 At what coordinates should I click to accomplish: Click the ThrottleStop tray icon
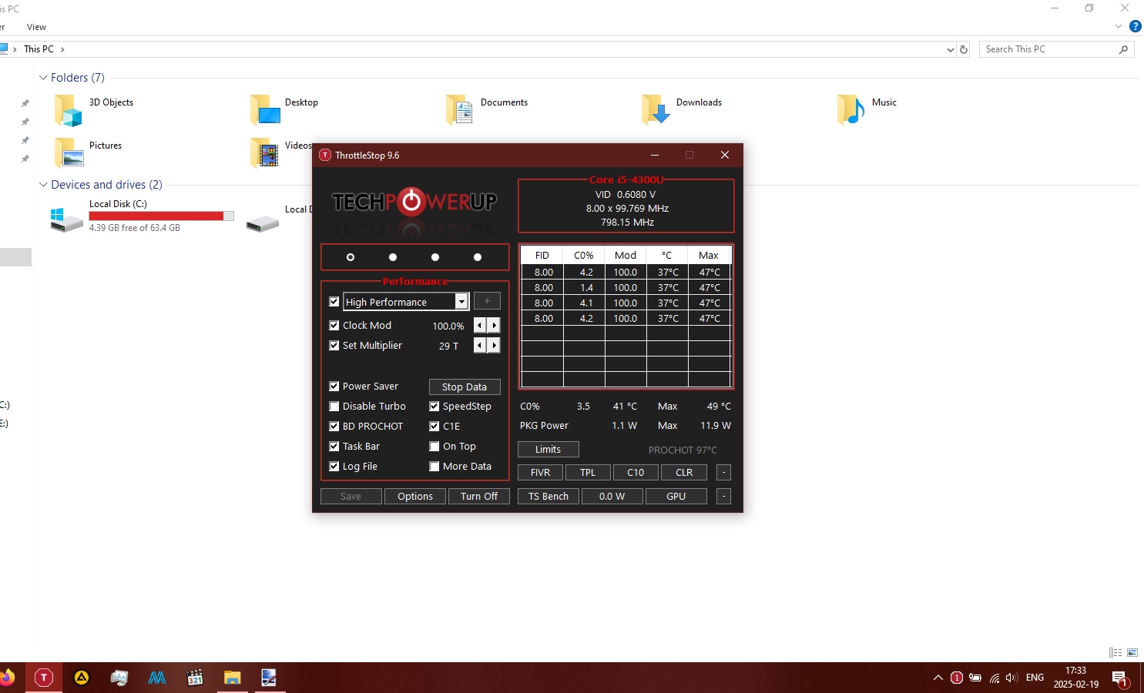click(957, 678)
